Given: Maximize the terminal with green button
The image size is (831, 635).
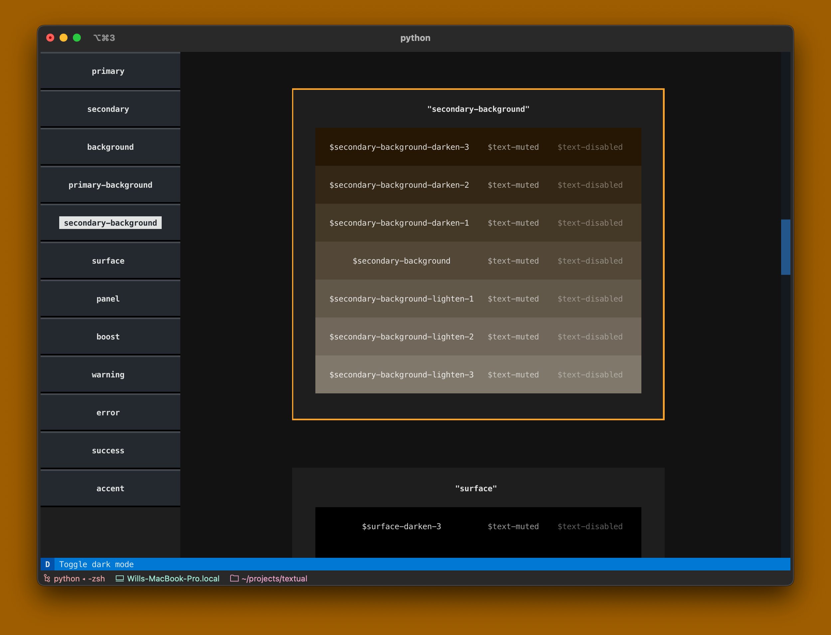Looking at the screenshot, I should tap(77, 37).
